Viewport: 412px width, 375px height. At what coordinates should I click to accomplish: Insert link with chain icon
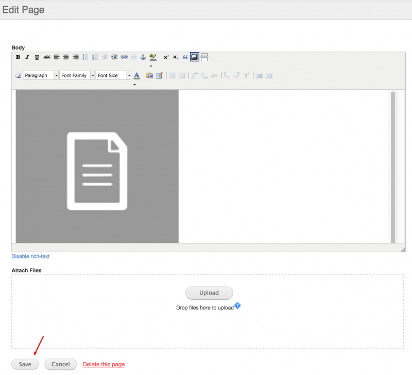[124, 57]
